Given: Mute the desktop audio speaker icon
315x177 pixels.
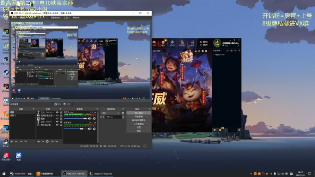Looking at the screenshot, I should click(x=89, y=129).
